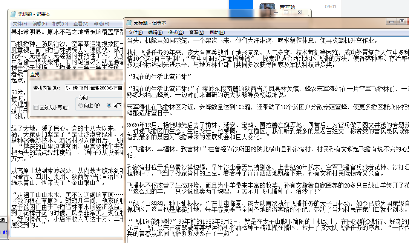409x243 pixels.
Task: Click the 查找内容 text input field
Action: coord(94,88)
